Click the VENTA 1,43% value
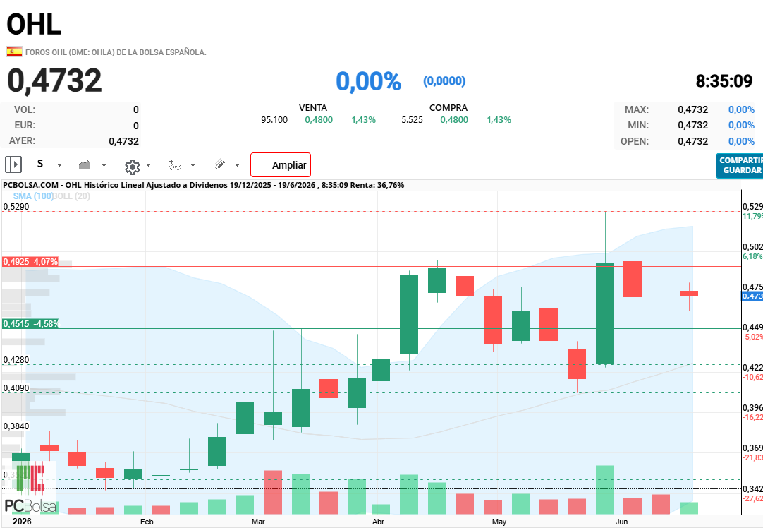 [363, 120]
